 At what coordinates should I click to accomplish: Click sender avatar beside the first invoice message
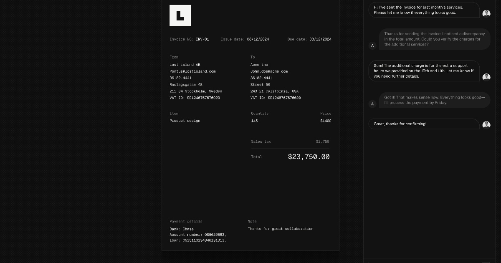[x=486, y=13]
